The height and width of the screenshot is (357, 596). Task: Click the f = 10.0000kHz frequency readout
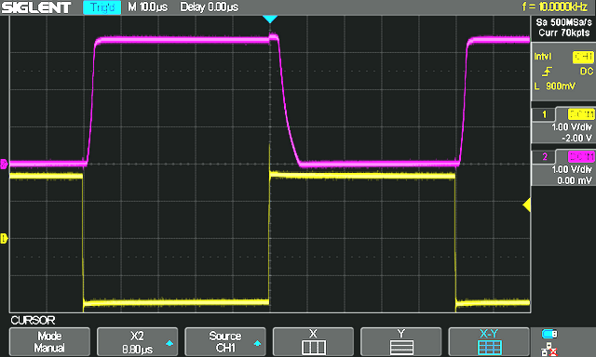pos(555,7)
